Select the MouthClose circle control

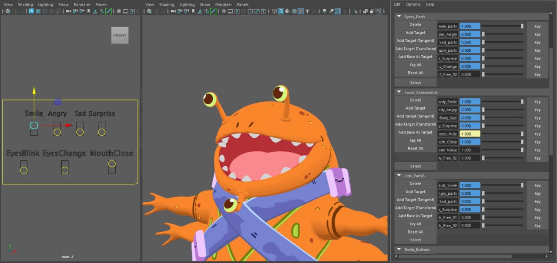click(x=112, y=164)
